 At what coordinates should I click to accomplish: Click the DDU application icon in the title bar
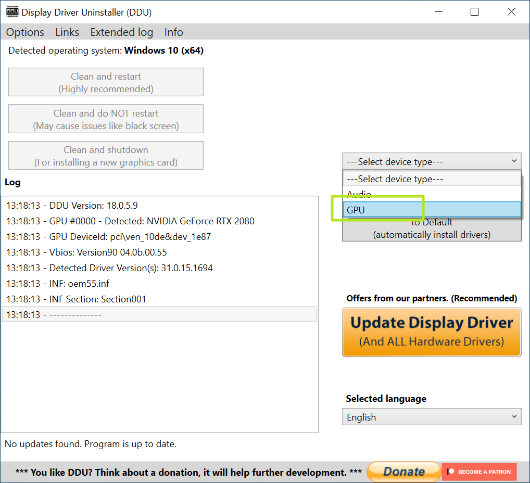point(11,11)
